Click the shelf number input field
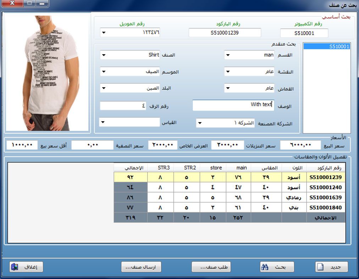Viewport: 359px width, 279px height. tap(123, 106)
